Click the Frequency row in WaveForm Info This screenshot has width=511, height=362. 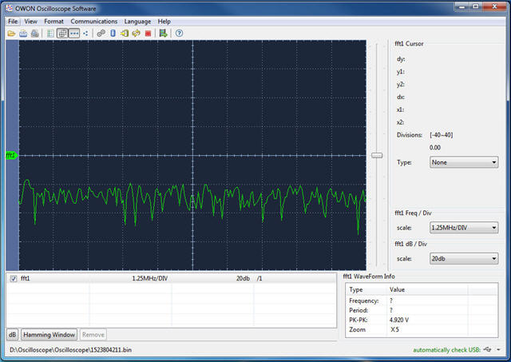coord(422,300)
